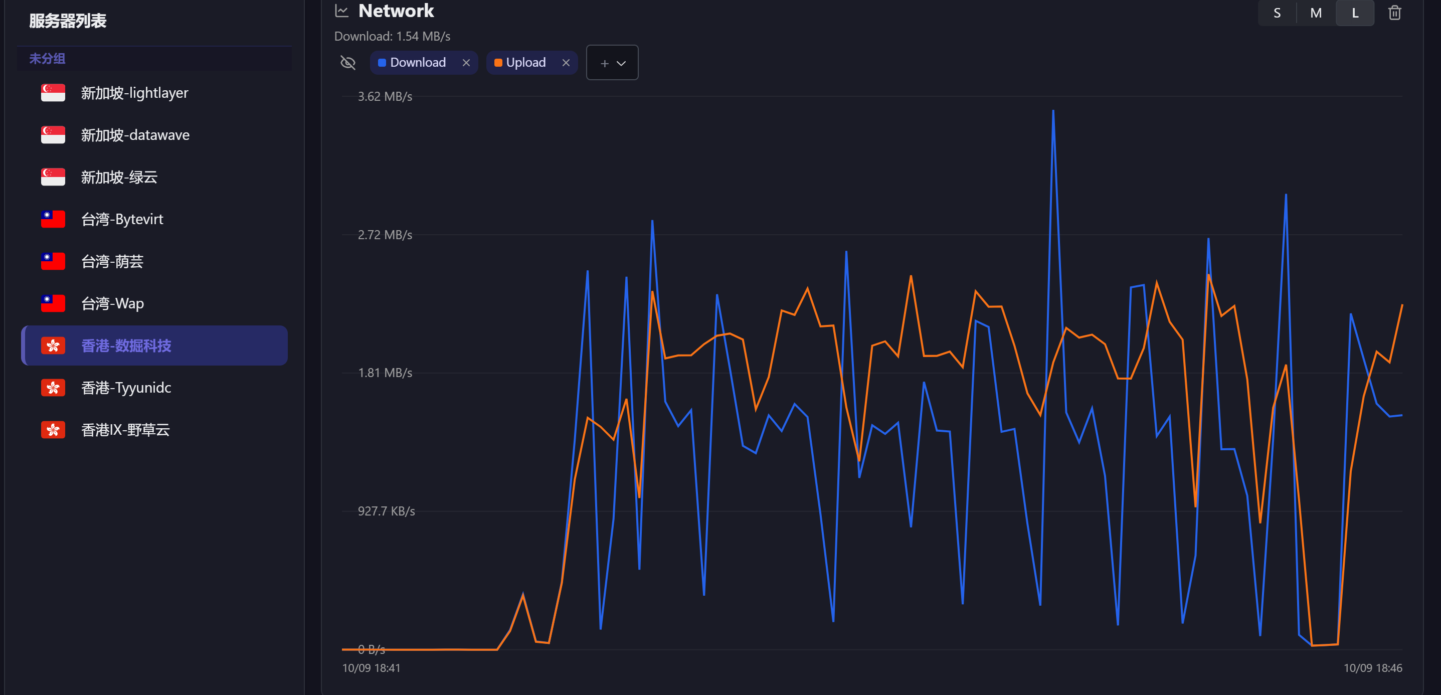Select server 香港IX-野草云
Image resolution: width=1441 pixels, height=695 pixels.
point(154,430)
